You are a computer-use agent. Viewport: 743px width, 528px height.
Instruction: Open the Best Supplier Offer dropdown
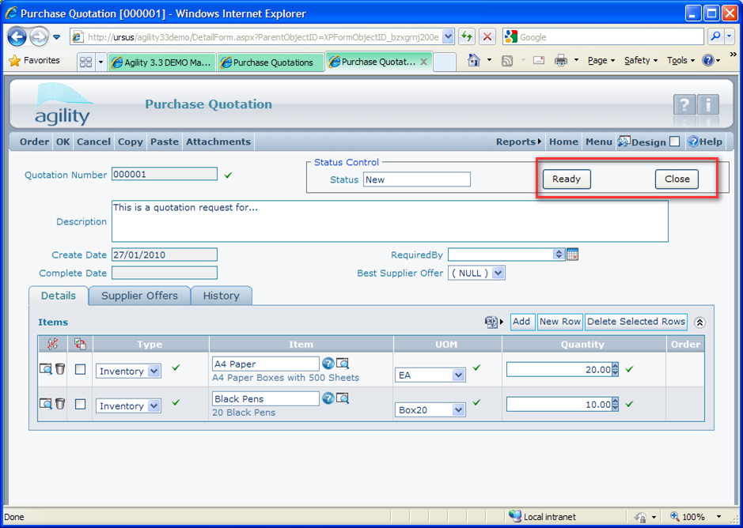pos(498,273)
